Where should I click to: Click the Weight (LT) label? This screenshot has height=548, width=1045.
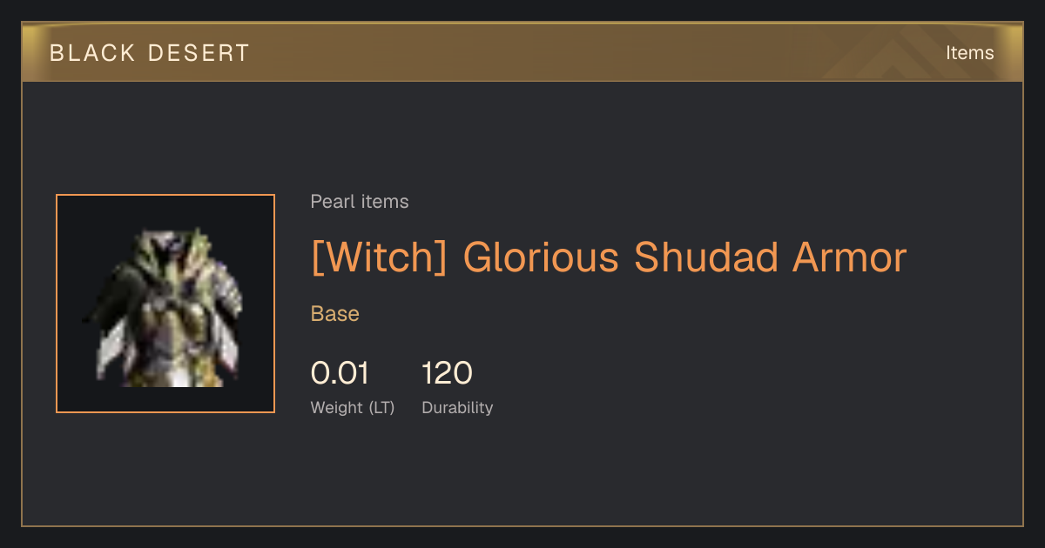point(353,408)
